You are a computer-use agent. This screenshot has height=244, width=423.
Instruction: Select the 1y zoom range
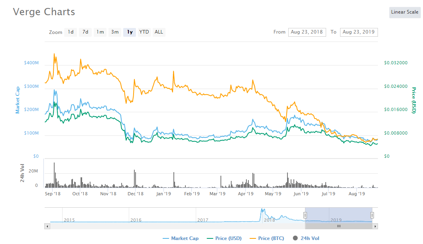click(130, 32)
